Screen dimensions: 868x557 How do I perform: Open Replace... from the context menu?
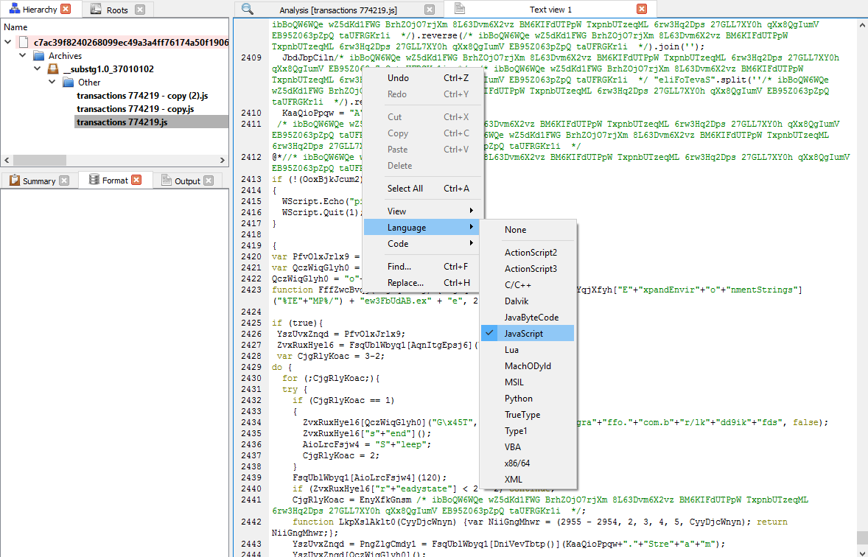(423, 282)
